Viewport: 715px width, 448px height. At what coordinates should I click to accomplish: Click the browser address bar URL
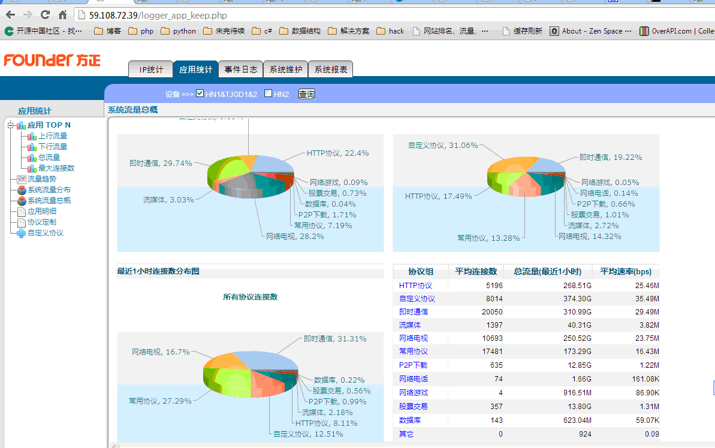click(x=158, y=15)
